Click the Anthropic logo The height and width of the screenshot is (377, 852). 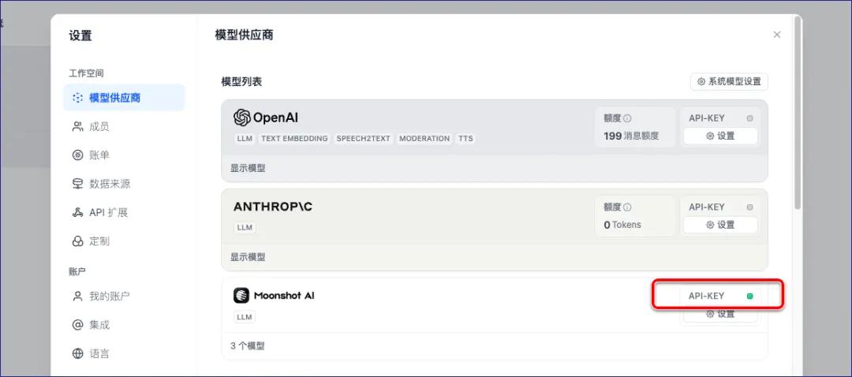(273, 207)
